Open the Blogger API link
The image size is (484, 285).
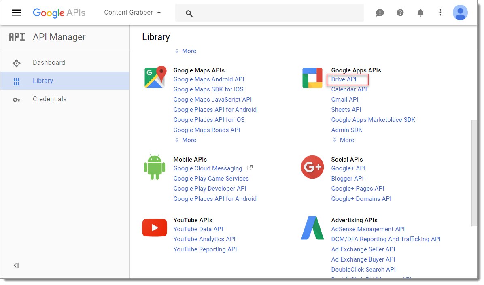pyautogui.click(x=347, y=179)
